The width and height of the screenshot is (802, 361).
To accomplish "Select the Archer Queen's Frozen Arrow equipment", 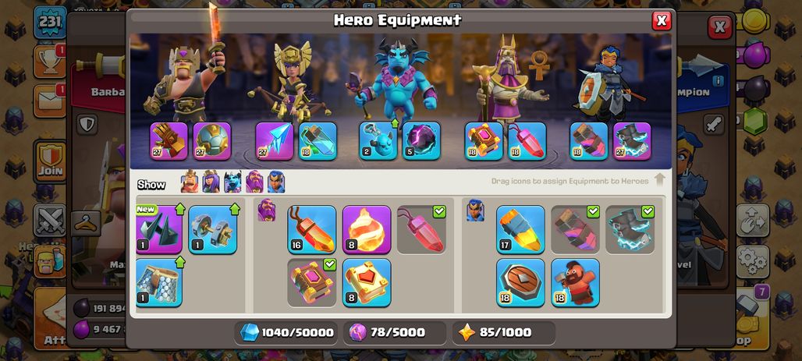I will tap(275, 140).
